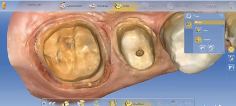The width and height of the screenshot is (236, 106).
Task: Open the buccal registration step icon
Action: pos(81,103)
